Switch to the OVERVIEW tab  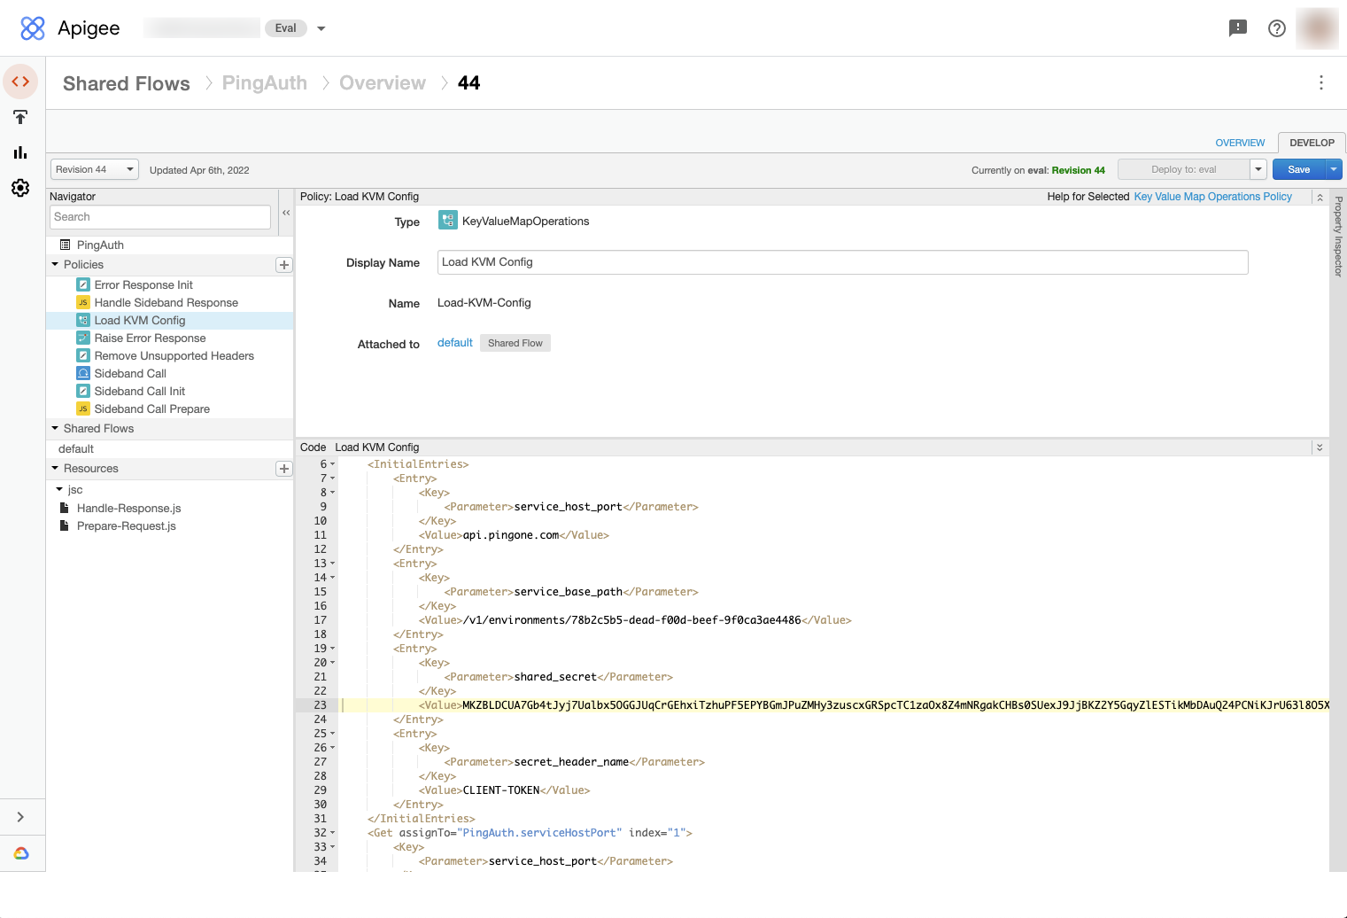point(1240,143)
